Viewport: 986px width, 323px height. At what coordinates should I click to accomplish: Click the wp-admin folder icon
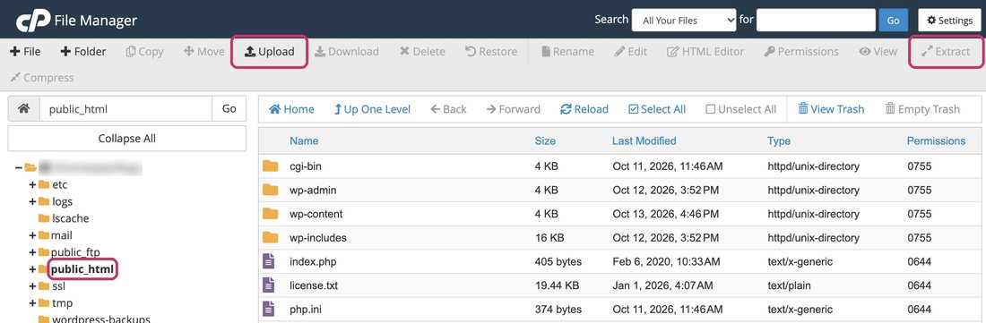271,190
